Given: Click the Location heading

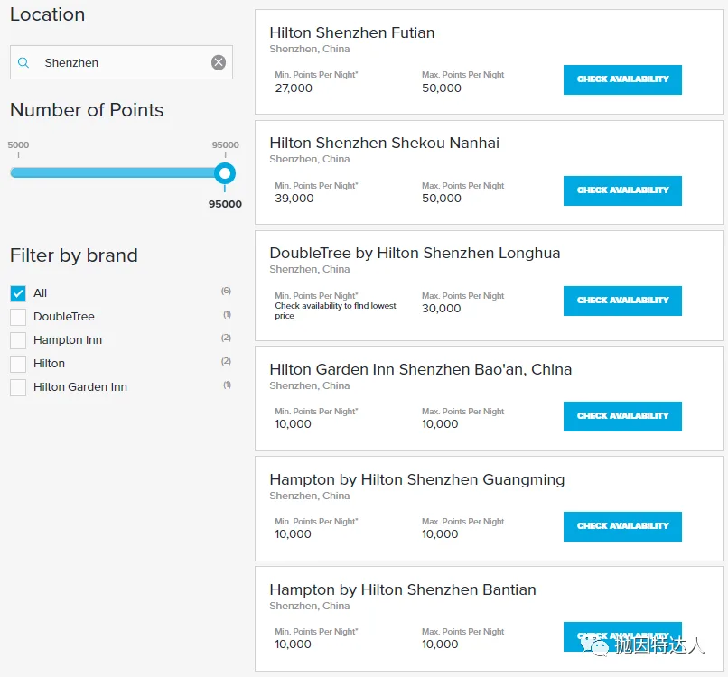Looking at the screenshot, I should [47, 14].
